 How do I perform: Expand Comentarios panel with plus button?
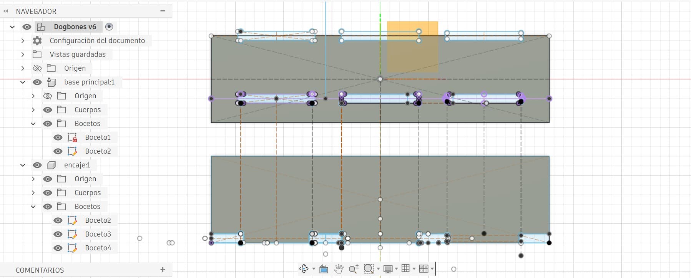pos(163,270)
